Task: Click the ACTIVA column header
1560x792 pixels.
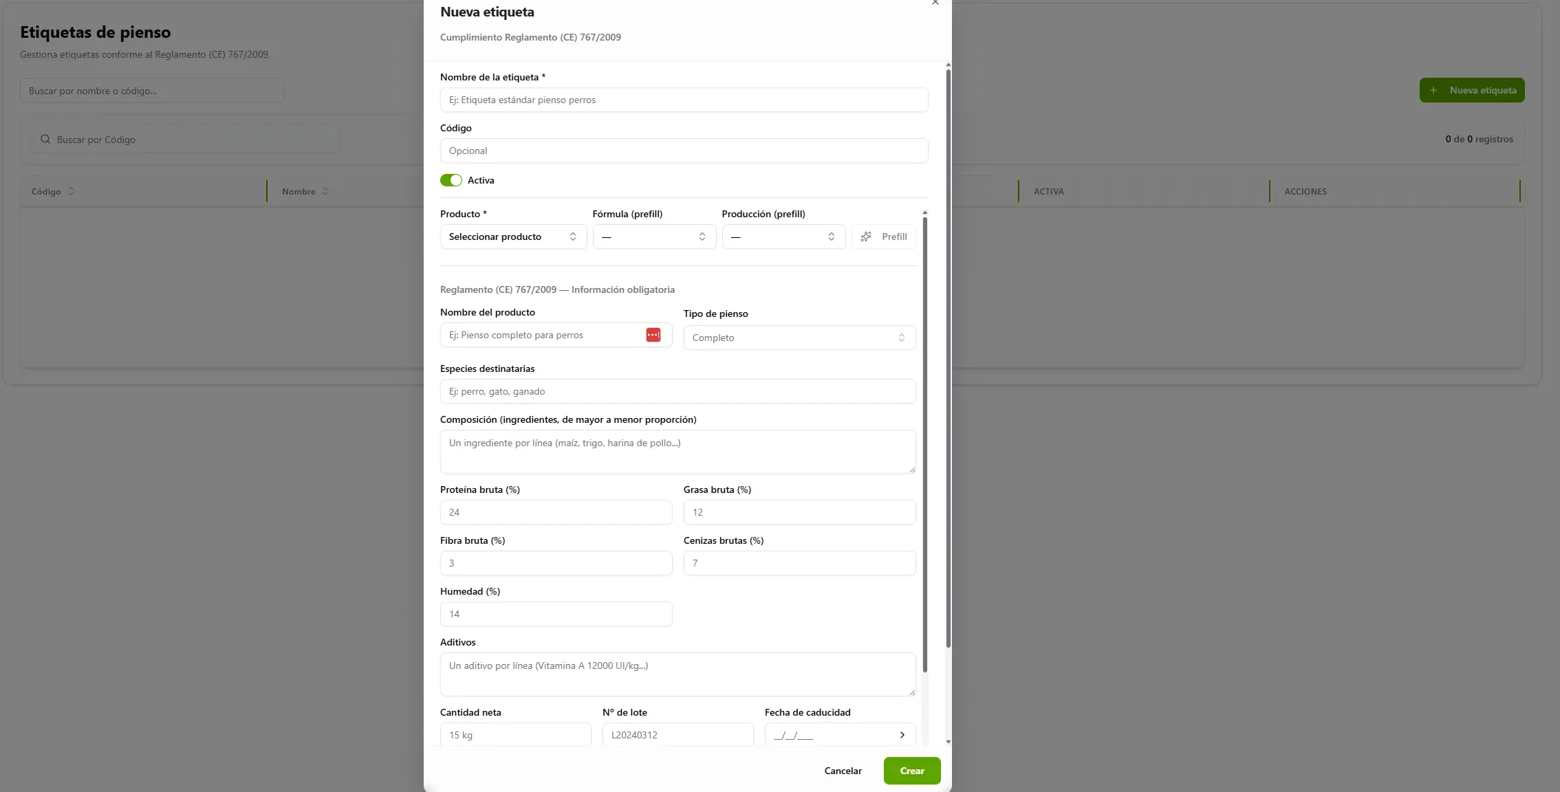Action: point(1048,192)
